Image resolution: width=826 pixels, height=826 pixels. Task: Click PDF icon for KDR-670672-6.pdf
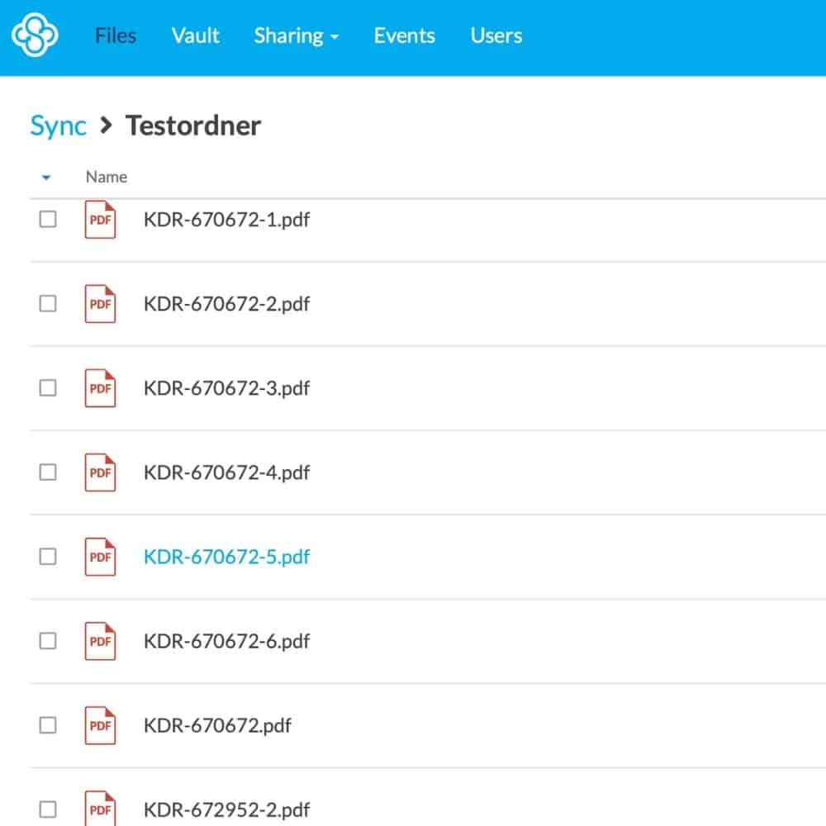100,641
